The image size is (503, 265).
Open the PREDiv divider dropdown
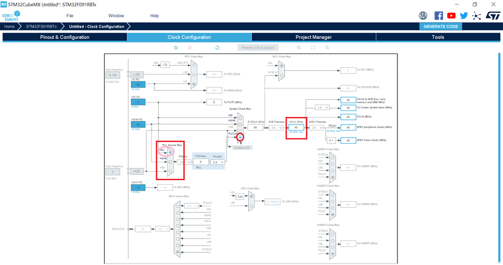click(184, 163)
